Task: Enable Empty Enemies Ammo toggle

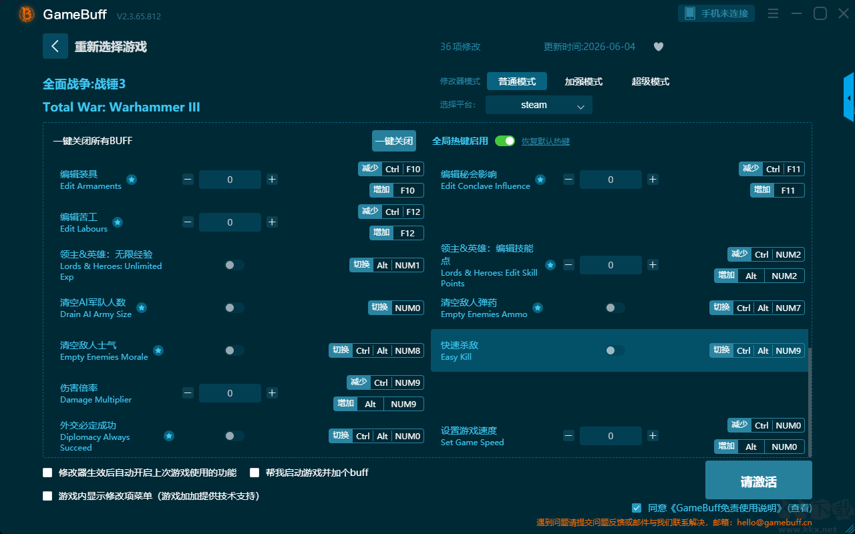Action: 615,308
